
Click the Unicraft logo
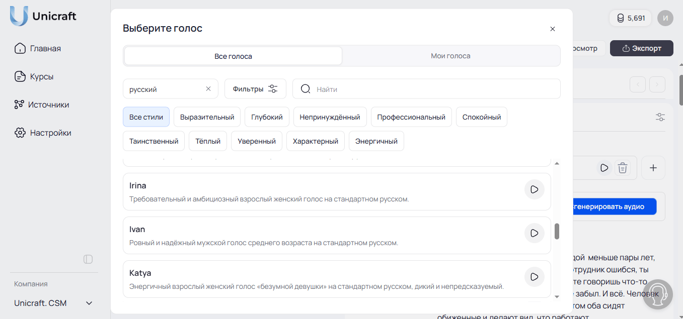(x=43, y=16)
